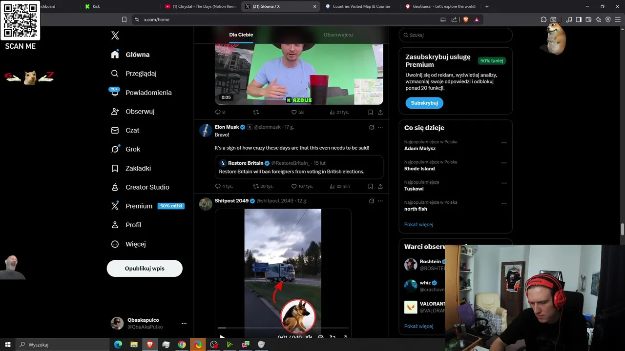Screen dimensions: 625x351
Task: Open options for Tuskowi trend
Action: click(x=504, y=183)
